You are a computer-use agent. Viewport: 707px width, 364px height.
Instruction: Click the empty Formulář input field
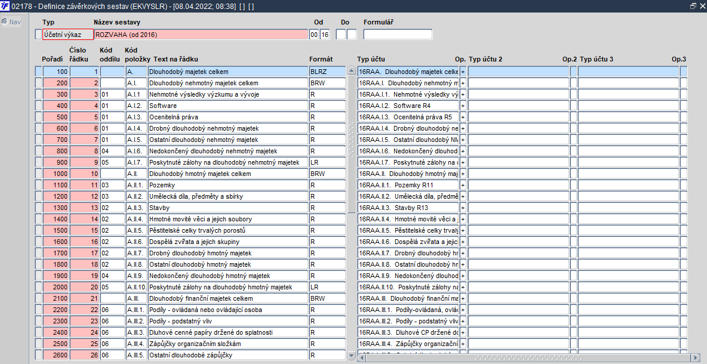(x=398, y=35)
